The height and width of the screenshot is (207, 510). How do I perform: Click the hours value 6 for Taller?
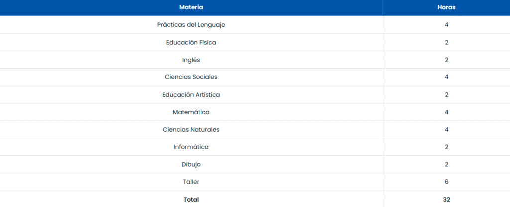point(446,182)
